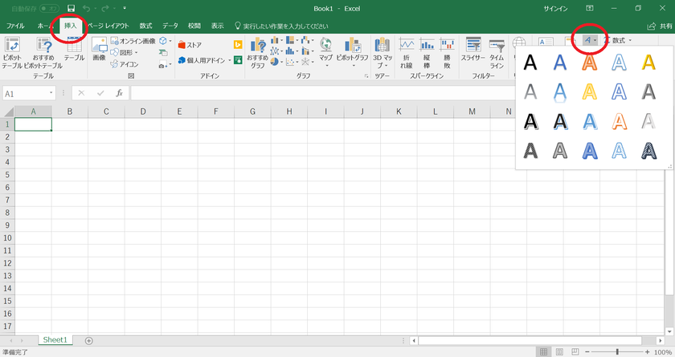Switch to the 数式 ribbon tab
The image size is (675, 357).
(146, 26)
